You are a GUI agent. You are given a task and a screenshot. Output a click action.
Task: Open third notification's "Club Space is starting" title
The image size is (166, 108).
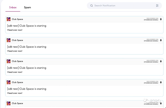pos(27,68)
